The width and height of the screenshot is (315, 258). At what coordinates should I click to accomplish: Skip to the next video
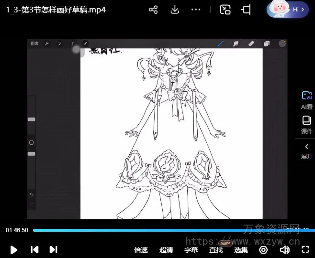54,249
